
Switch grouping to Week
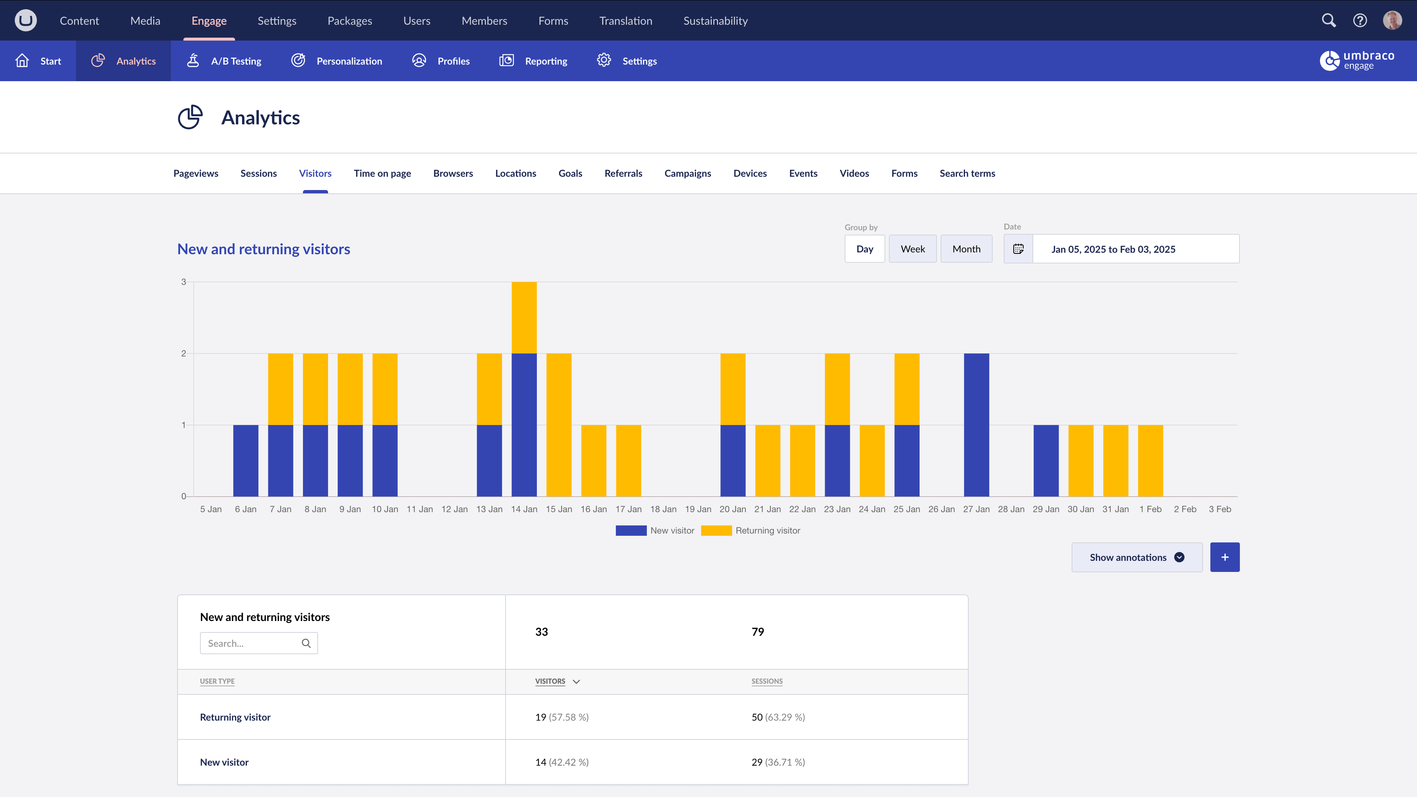click(x=913, y=249)
